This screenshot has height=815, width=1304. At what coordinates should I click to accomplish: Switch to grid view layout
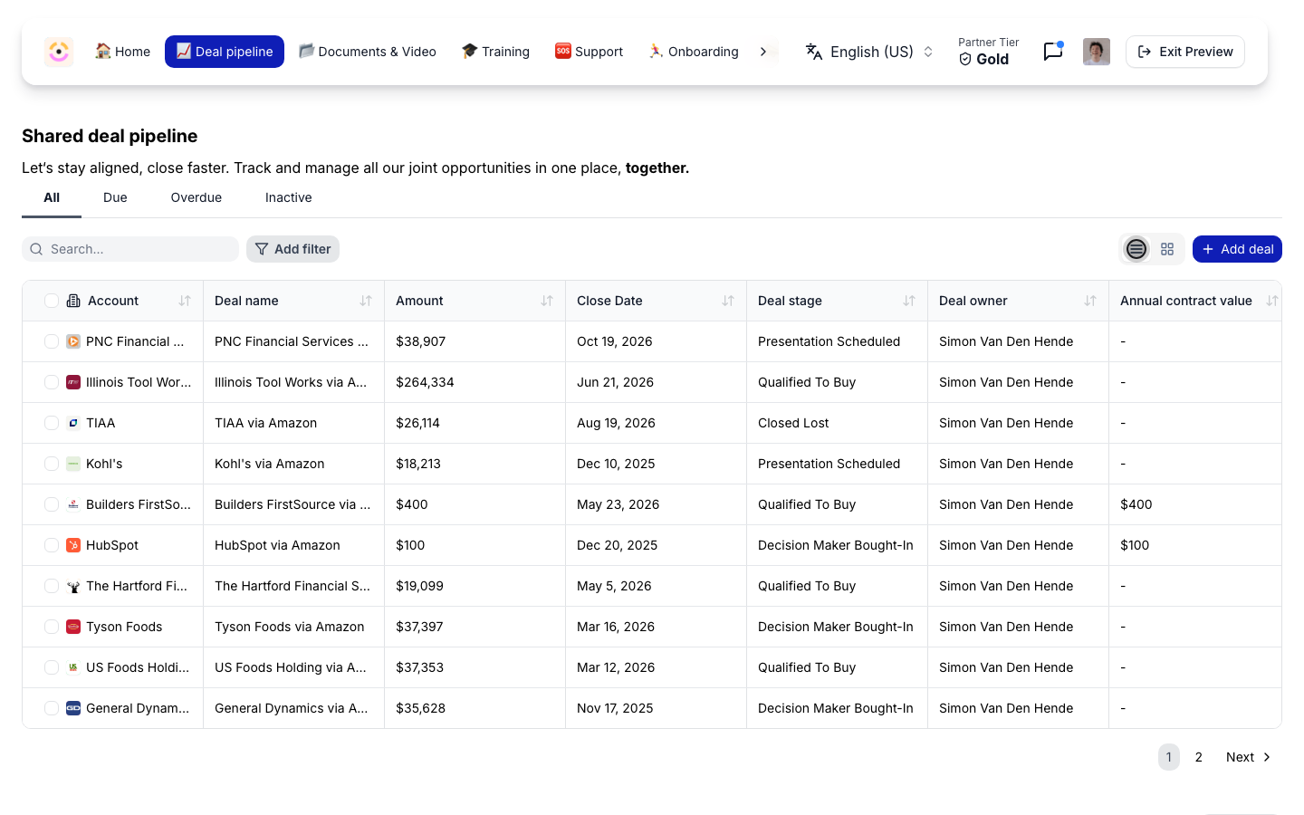click(1167, 249)
